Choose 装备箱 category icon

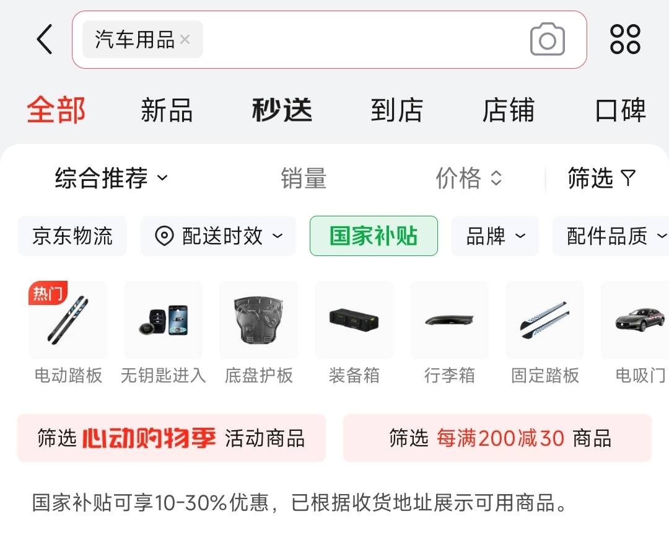click(x=354, y=320)
